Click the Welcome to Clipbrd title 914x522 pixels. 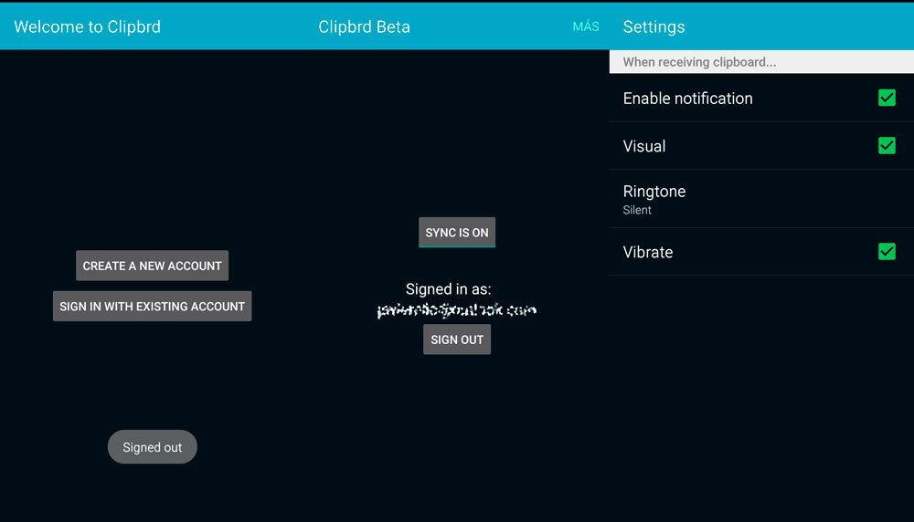coord(88,26)
